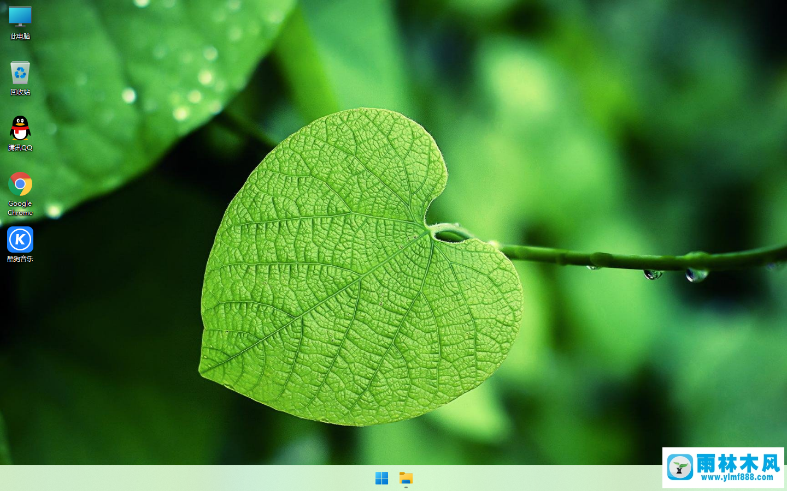Click the 腾讯QQ penguin icon

pyautogui.click(x=20, y=129)
